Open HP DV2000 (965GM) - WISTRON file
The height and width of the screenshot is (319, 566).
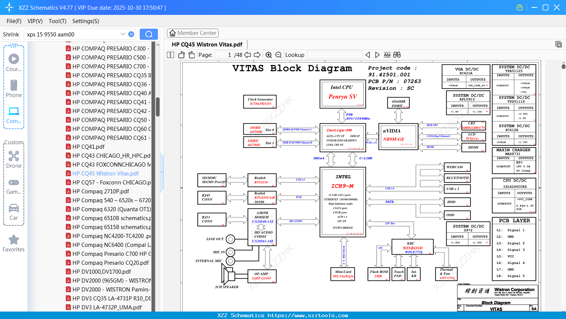tap(108, 281)
